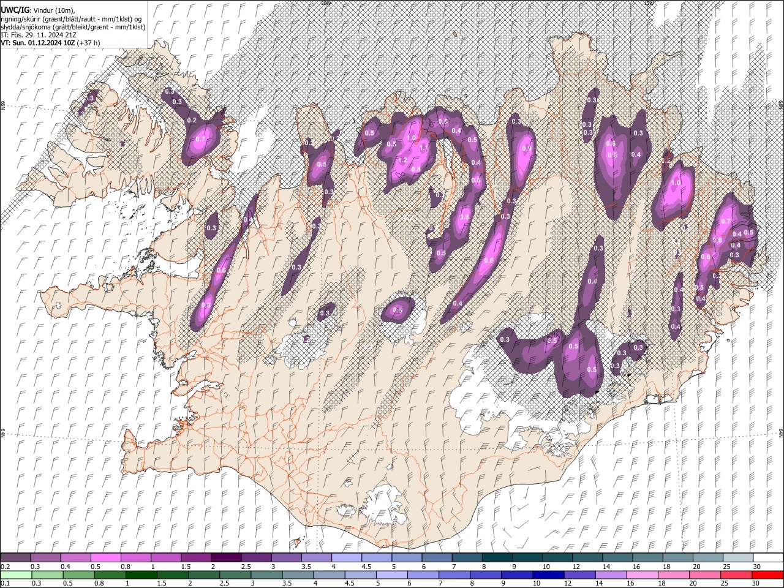Click the dark blue rain swatch for 10–12

click(x=548, y=575)
